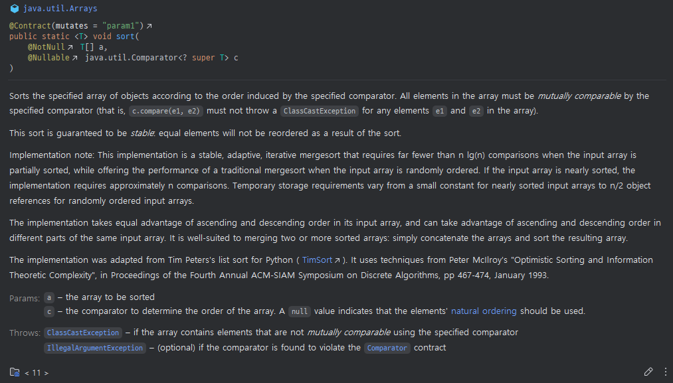Click the sort method name link
The width and height of the screenshot is (673, 383).
(x=125, y=36)
